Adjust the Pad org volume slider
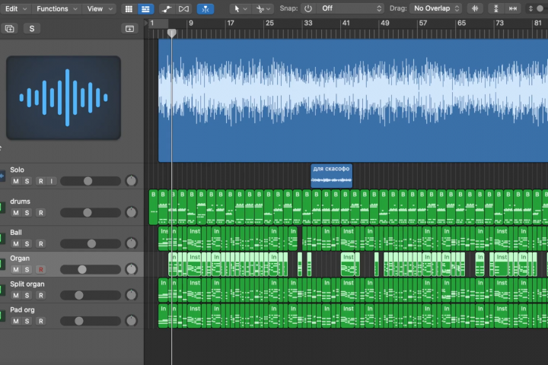This screenshot has width=548, height=365. (x=91, y=321)
